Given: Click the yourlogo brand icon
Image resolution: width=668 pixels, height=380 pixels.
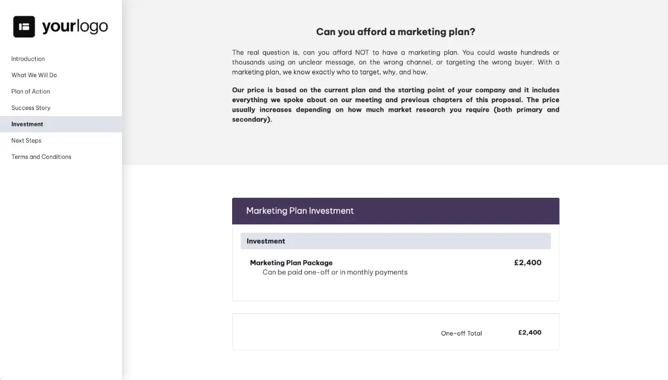Looking at the screenshot, I should (23, 26).
